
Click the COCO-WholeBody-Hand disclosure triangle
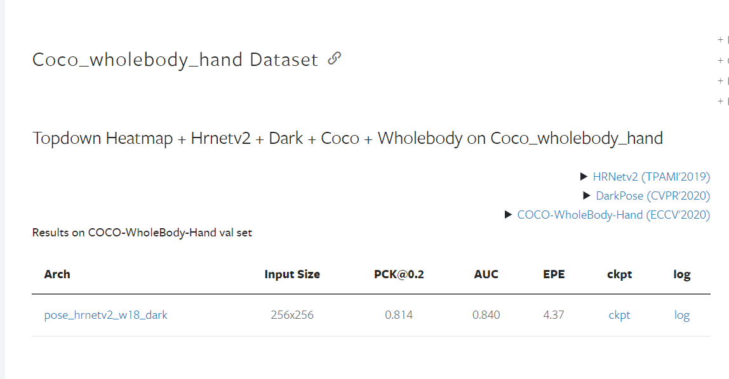click(508, 215)
